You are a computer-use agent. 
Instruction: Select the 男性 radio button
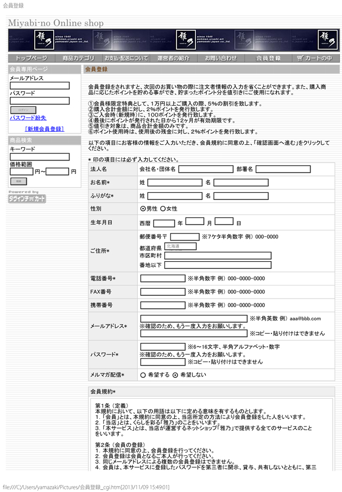pyautogui.click(x=143, y=209)
